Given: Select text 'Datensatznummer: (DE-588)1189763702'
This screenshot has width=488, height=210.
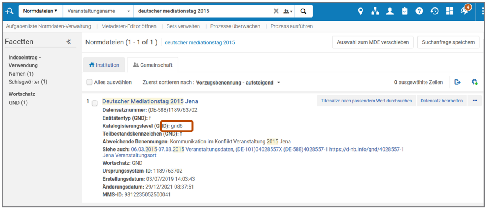Looking at the screenshot, I should point(150,110).
